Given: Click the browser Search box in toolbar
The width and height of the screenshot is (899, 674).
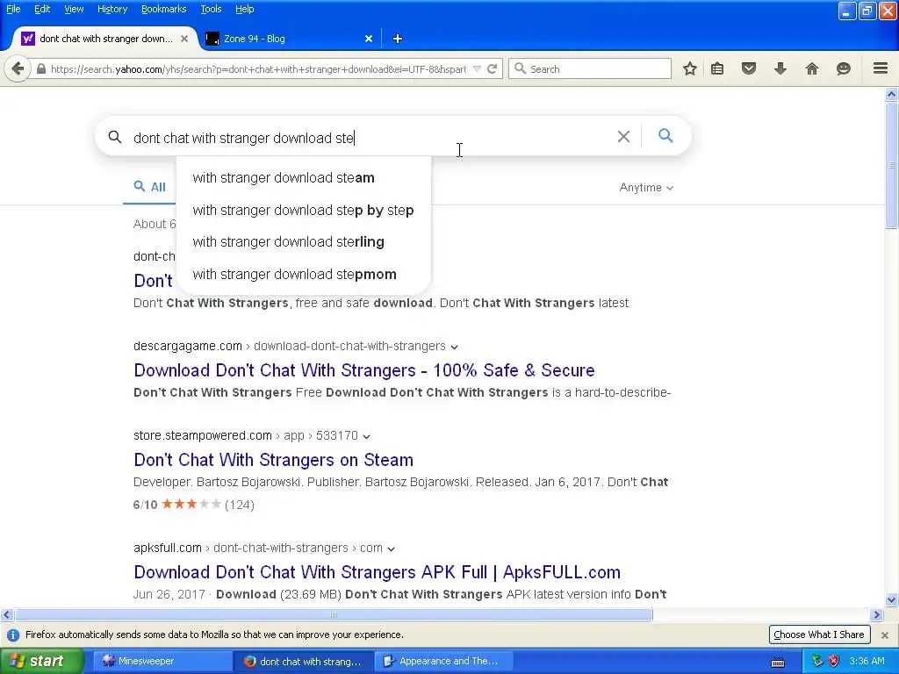Looking at the screenshot, I should coord(589,68).
